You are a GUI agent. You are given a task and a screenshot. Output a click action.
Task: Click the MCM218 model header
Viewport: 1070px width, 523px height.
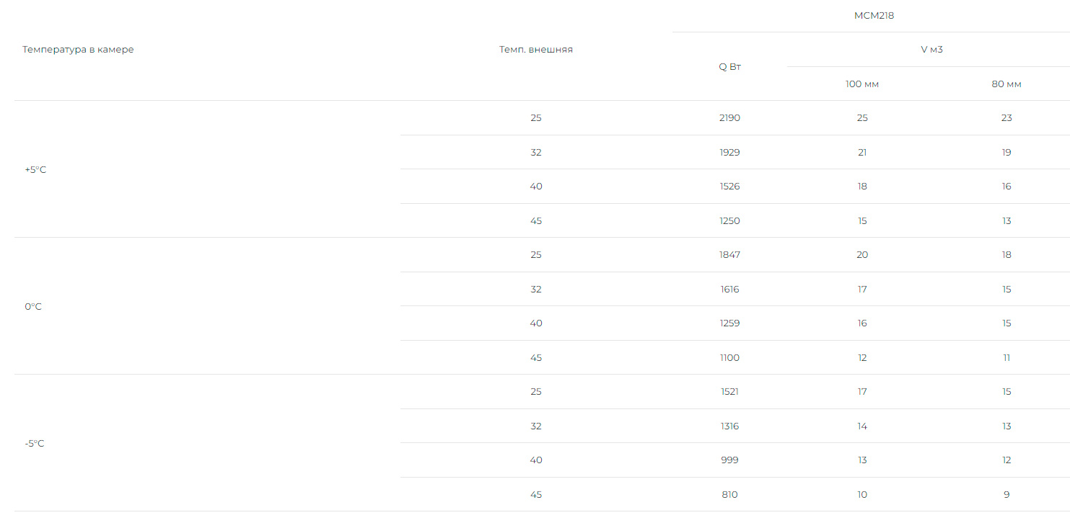(874, 16)
